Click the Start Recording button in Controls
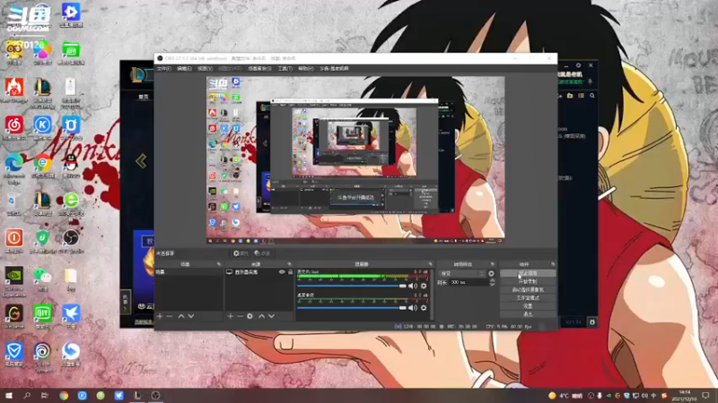This screenshot has height=403, width=718. (528, 281)
